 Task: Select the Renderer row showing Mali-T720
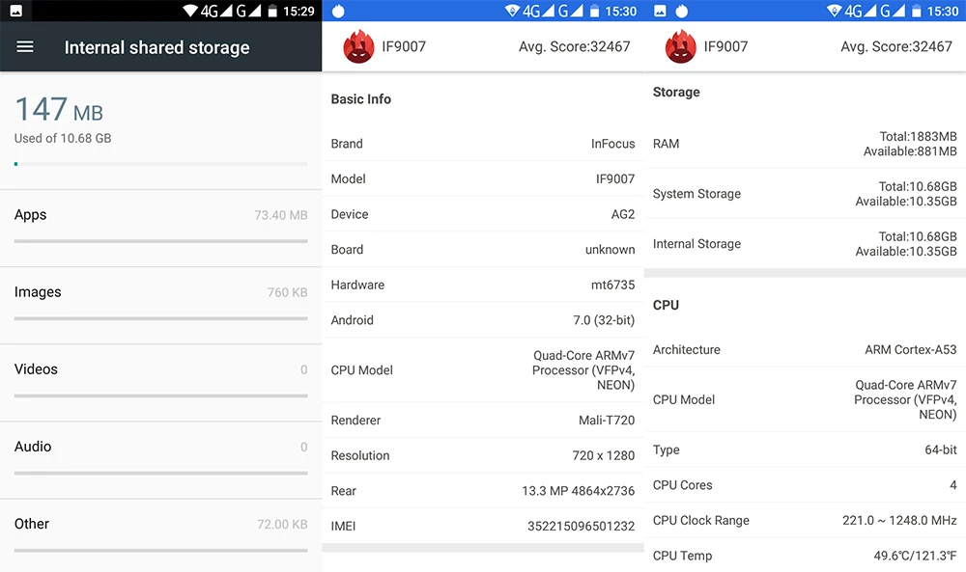[483, 421]
